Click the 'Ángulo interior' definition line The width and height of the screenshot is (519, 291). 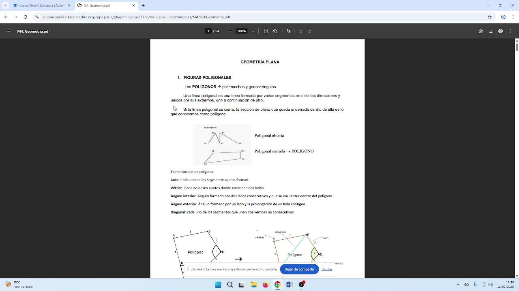[x=251, y=196]
